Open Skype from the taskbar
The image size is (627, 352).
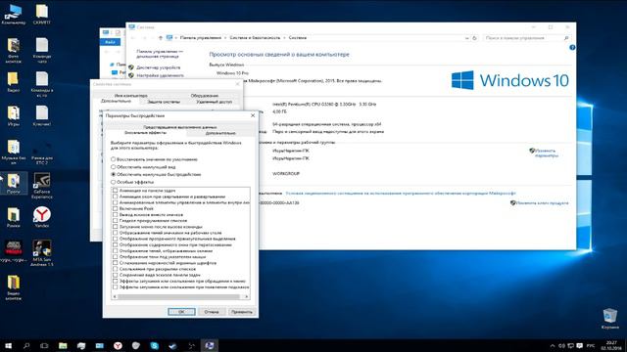point(155,345)
